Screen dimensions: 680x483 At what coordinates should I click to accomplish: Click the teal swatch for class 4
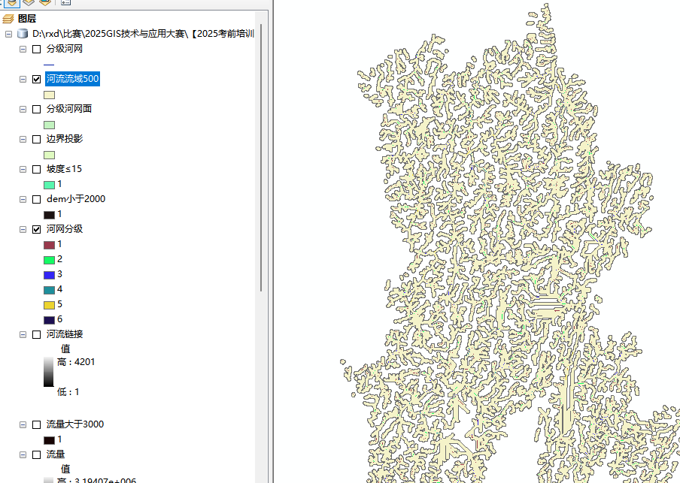[49, 290]
